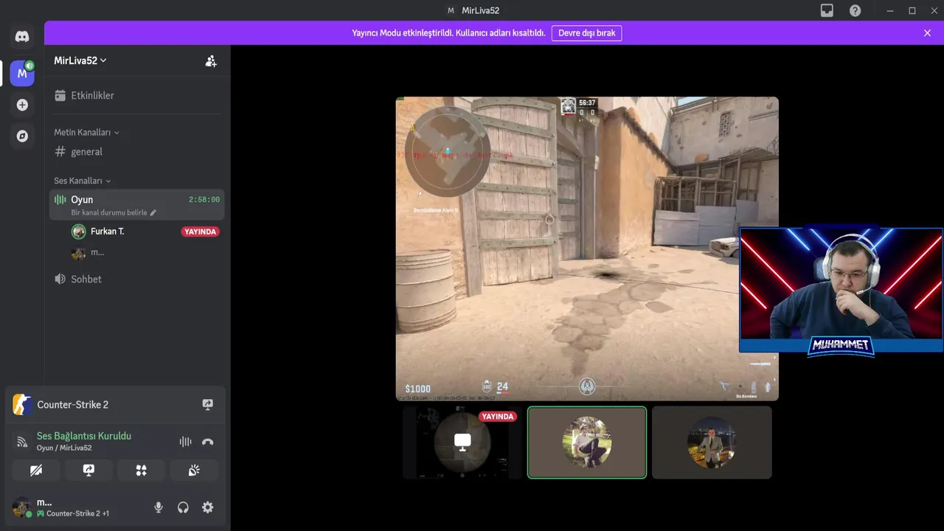This screenshot has width=944, height=531.
Task: Toggle camera on with the video button
Action: 36,471
